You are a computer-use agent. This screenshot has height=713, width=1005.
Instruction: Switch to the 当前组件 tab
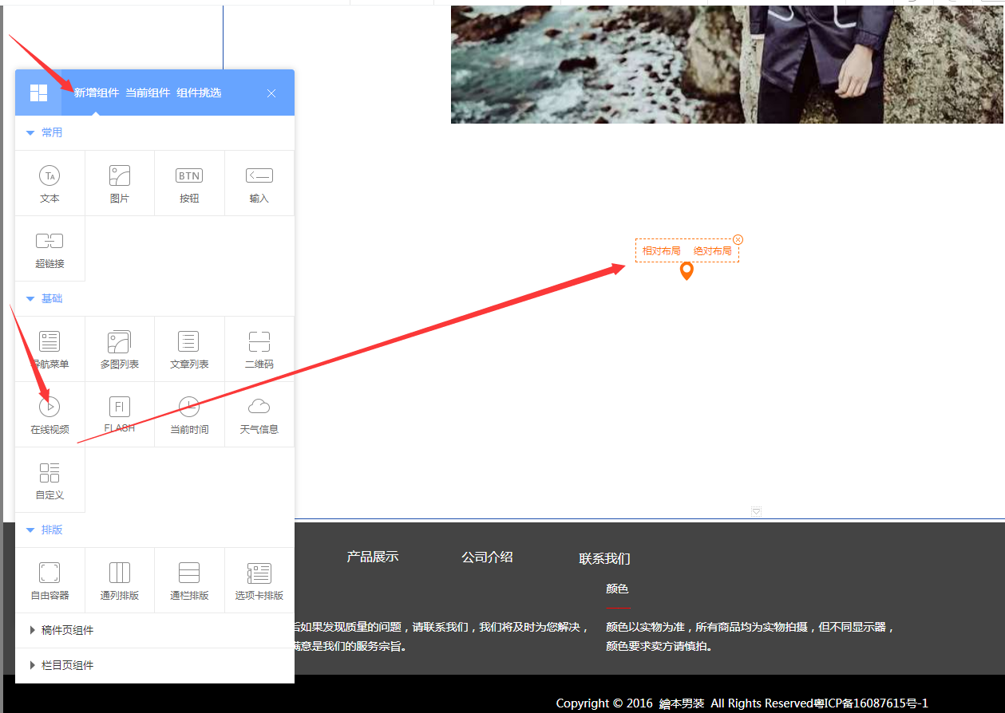(148, 93)
